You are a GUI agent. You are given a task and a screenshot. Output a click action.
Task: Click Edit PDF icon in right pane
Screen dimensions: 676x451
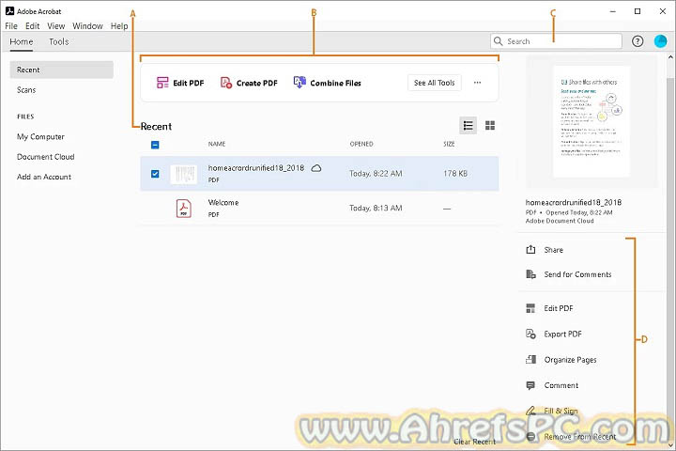click(x=530, y=308)
